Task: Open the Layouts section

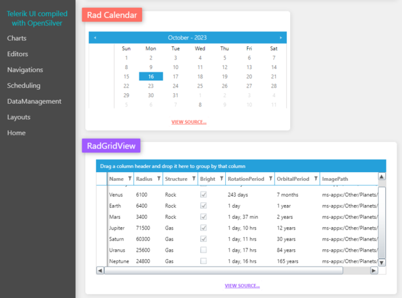Action: pos(19,117)
